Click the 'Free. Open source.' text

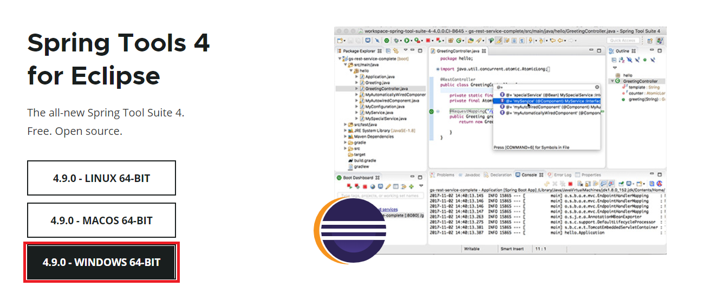(75, 131)
